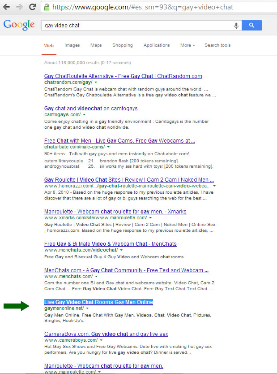Viewport: 277px width, 374px height.
Task: Click inside the Google search input field
Action: pyautogui.click(x=134, y=26)
